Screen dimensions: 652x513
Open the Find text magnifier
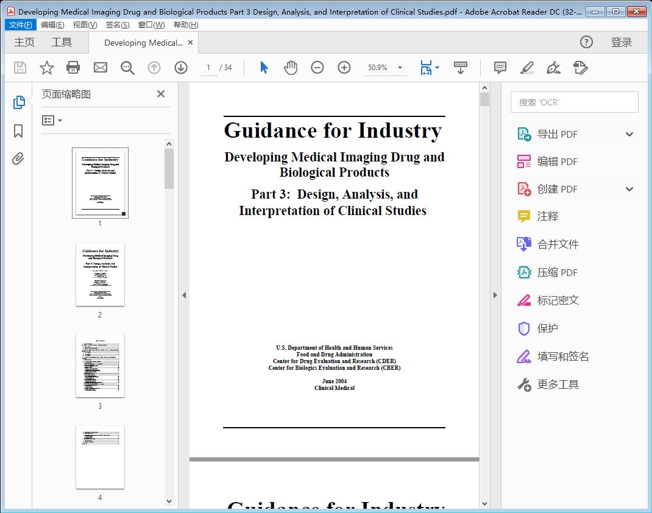click(x=127, y=68)
